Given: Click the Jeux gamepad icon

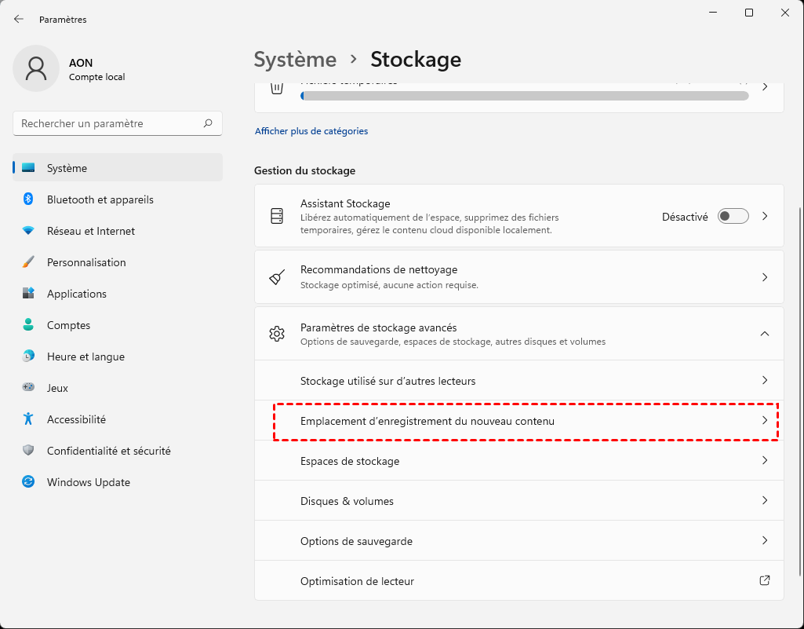Looking at the screenshot, I should point(28,388).
